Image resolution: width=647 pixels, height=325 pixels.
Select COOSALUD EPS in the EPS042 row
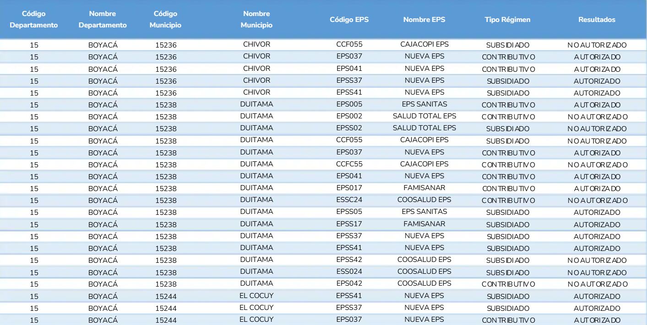(x=424, y=283)
